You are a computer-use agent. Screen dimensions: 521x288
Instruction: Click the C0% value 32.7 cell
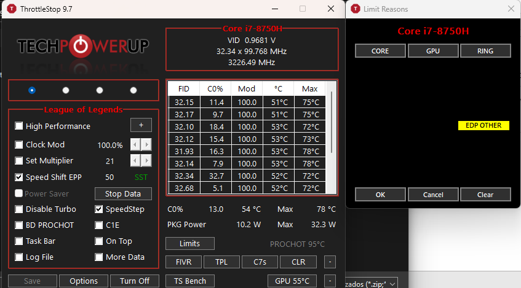point(216,176)
